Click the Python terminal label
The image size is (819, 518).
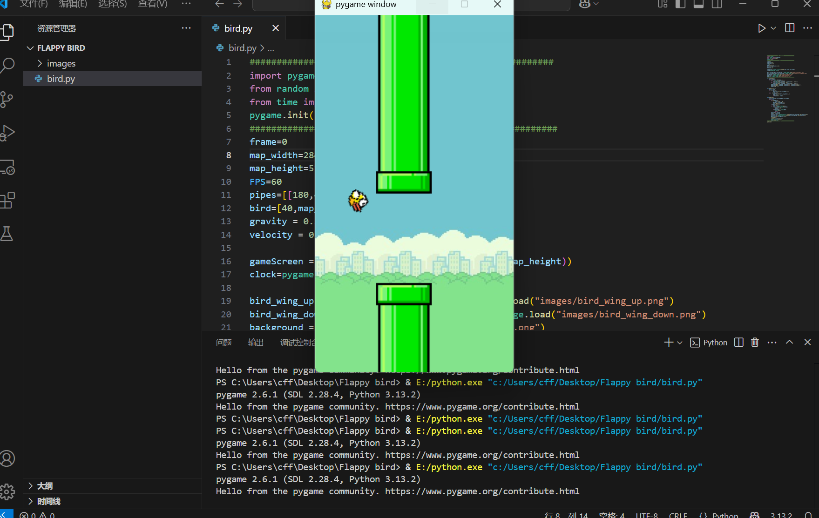715,343
